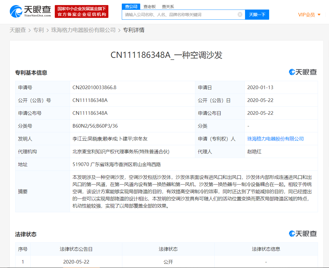This screenshot has height=268, width=329.
Task: Click the application number CN202010033866.8 cell
Action: click(x=94, y=88)
